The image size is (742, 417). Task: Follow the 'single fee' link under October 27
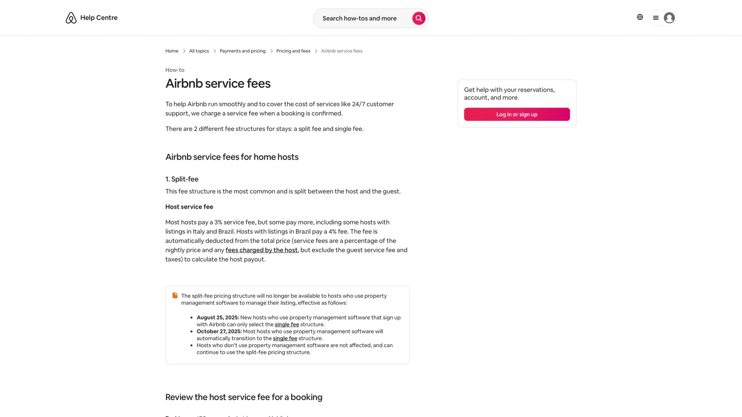click(285, 338)
